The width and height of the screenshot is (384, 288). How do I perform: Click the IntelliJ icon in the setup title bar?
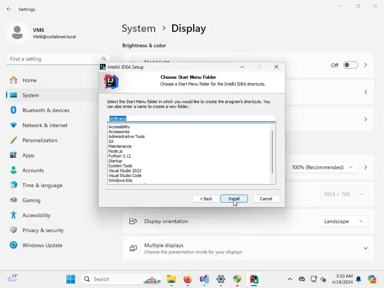(103, 67)
